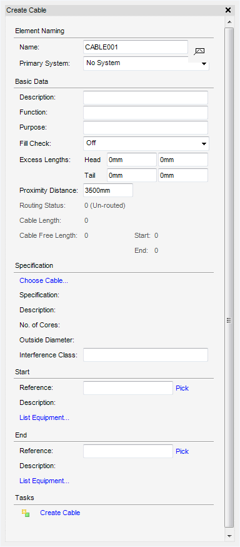This screenshot has height=547, width=240.
Task: Click the Create Cable task link
Action: coord(60,513)
